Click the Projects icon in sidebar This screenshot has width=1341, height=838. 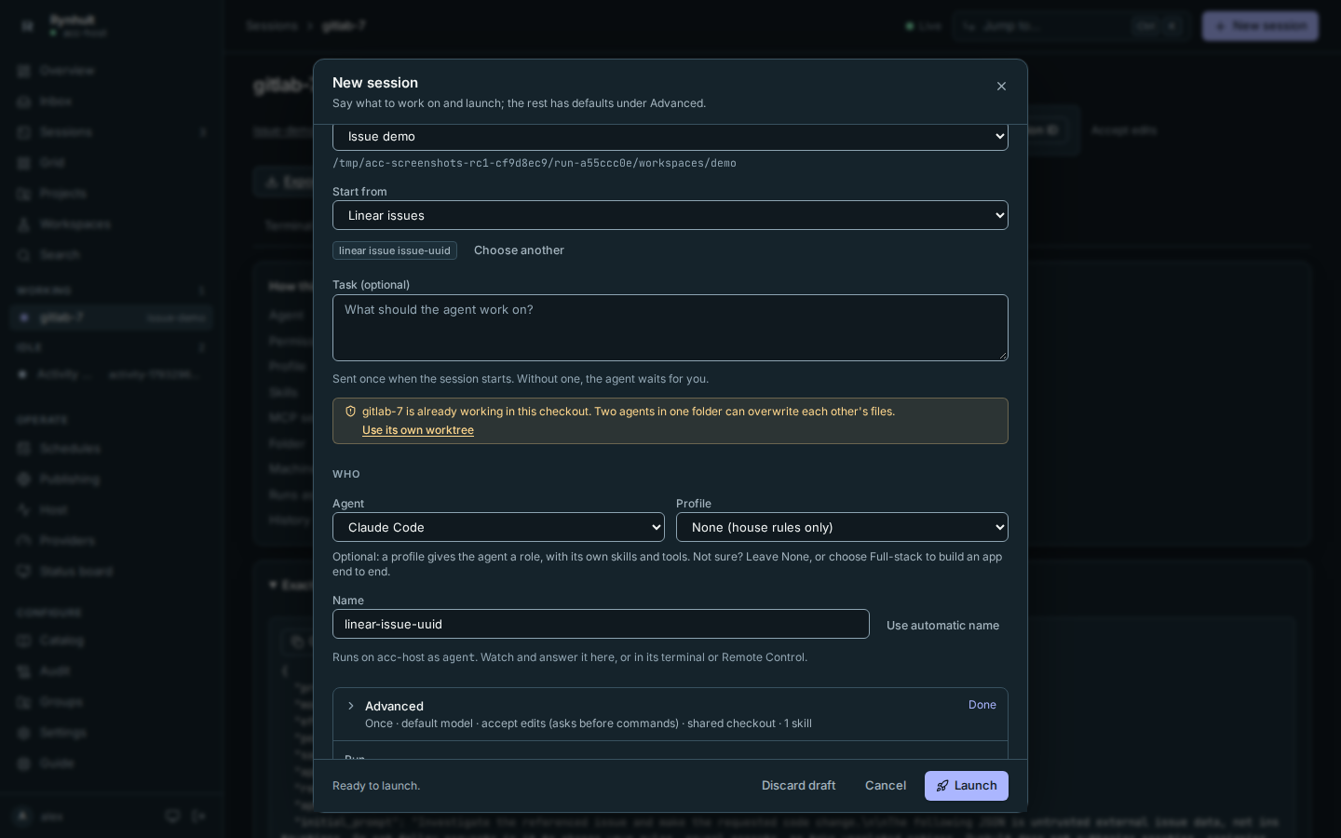(x=24, y=194)
